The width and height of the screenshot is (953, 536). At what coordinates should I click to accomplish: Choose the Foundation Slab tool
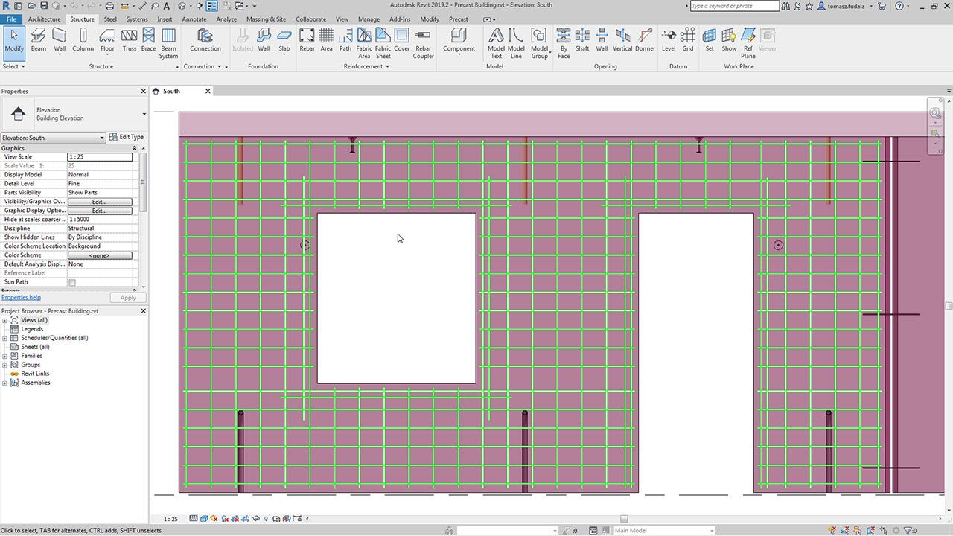click(284, 40)
